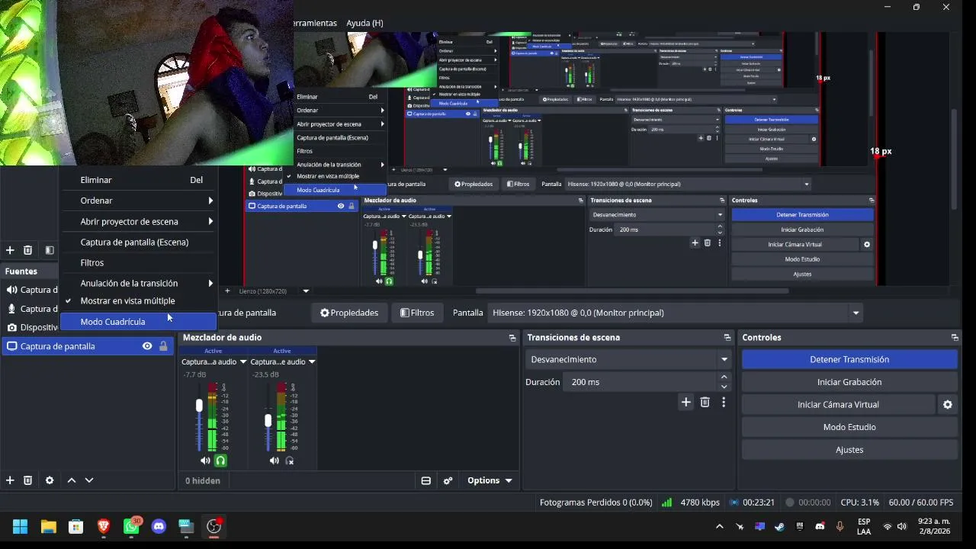This screenshot has height=549, width=976.
Task: Hide Captura de pantalla source with the eye
Action: [147, 346]
